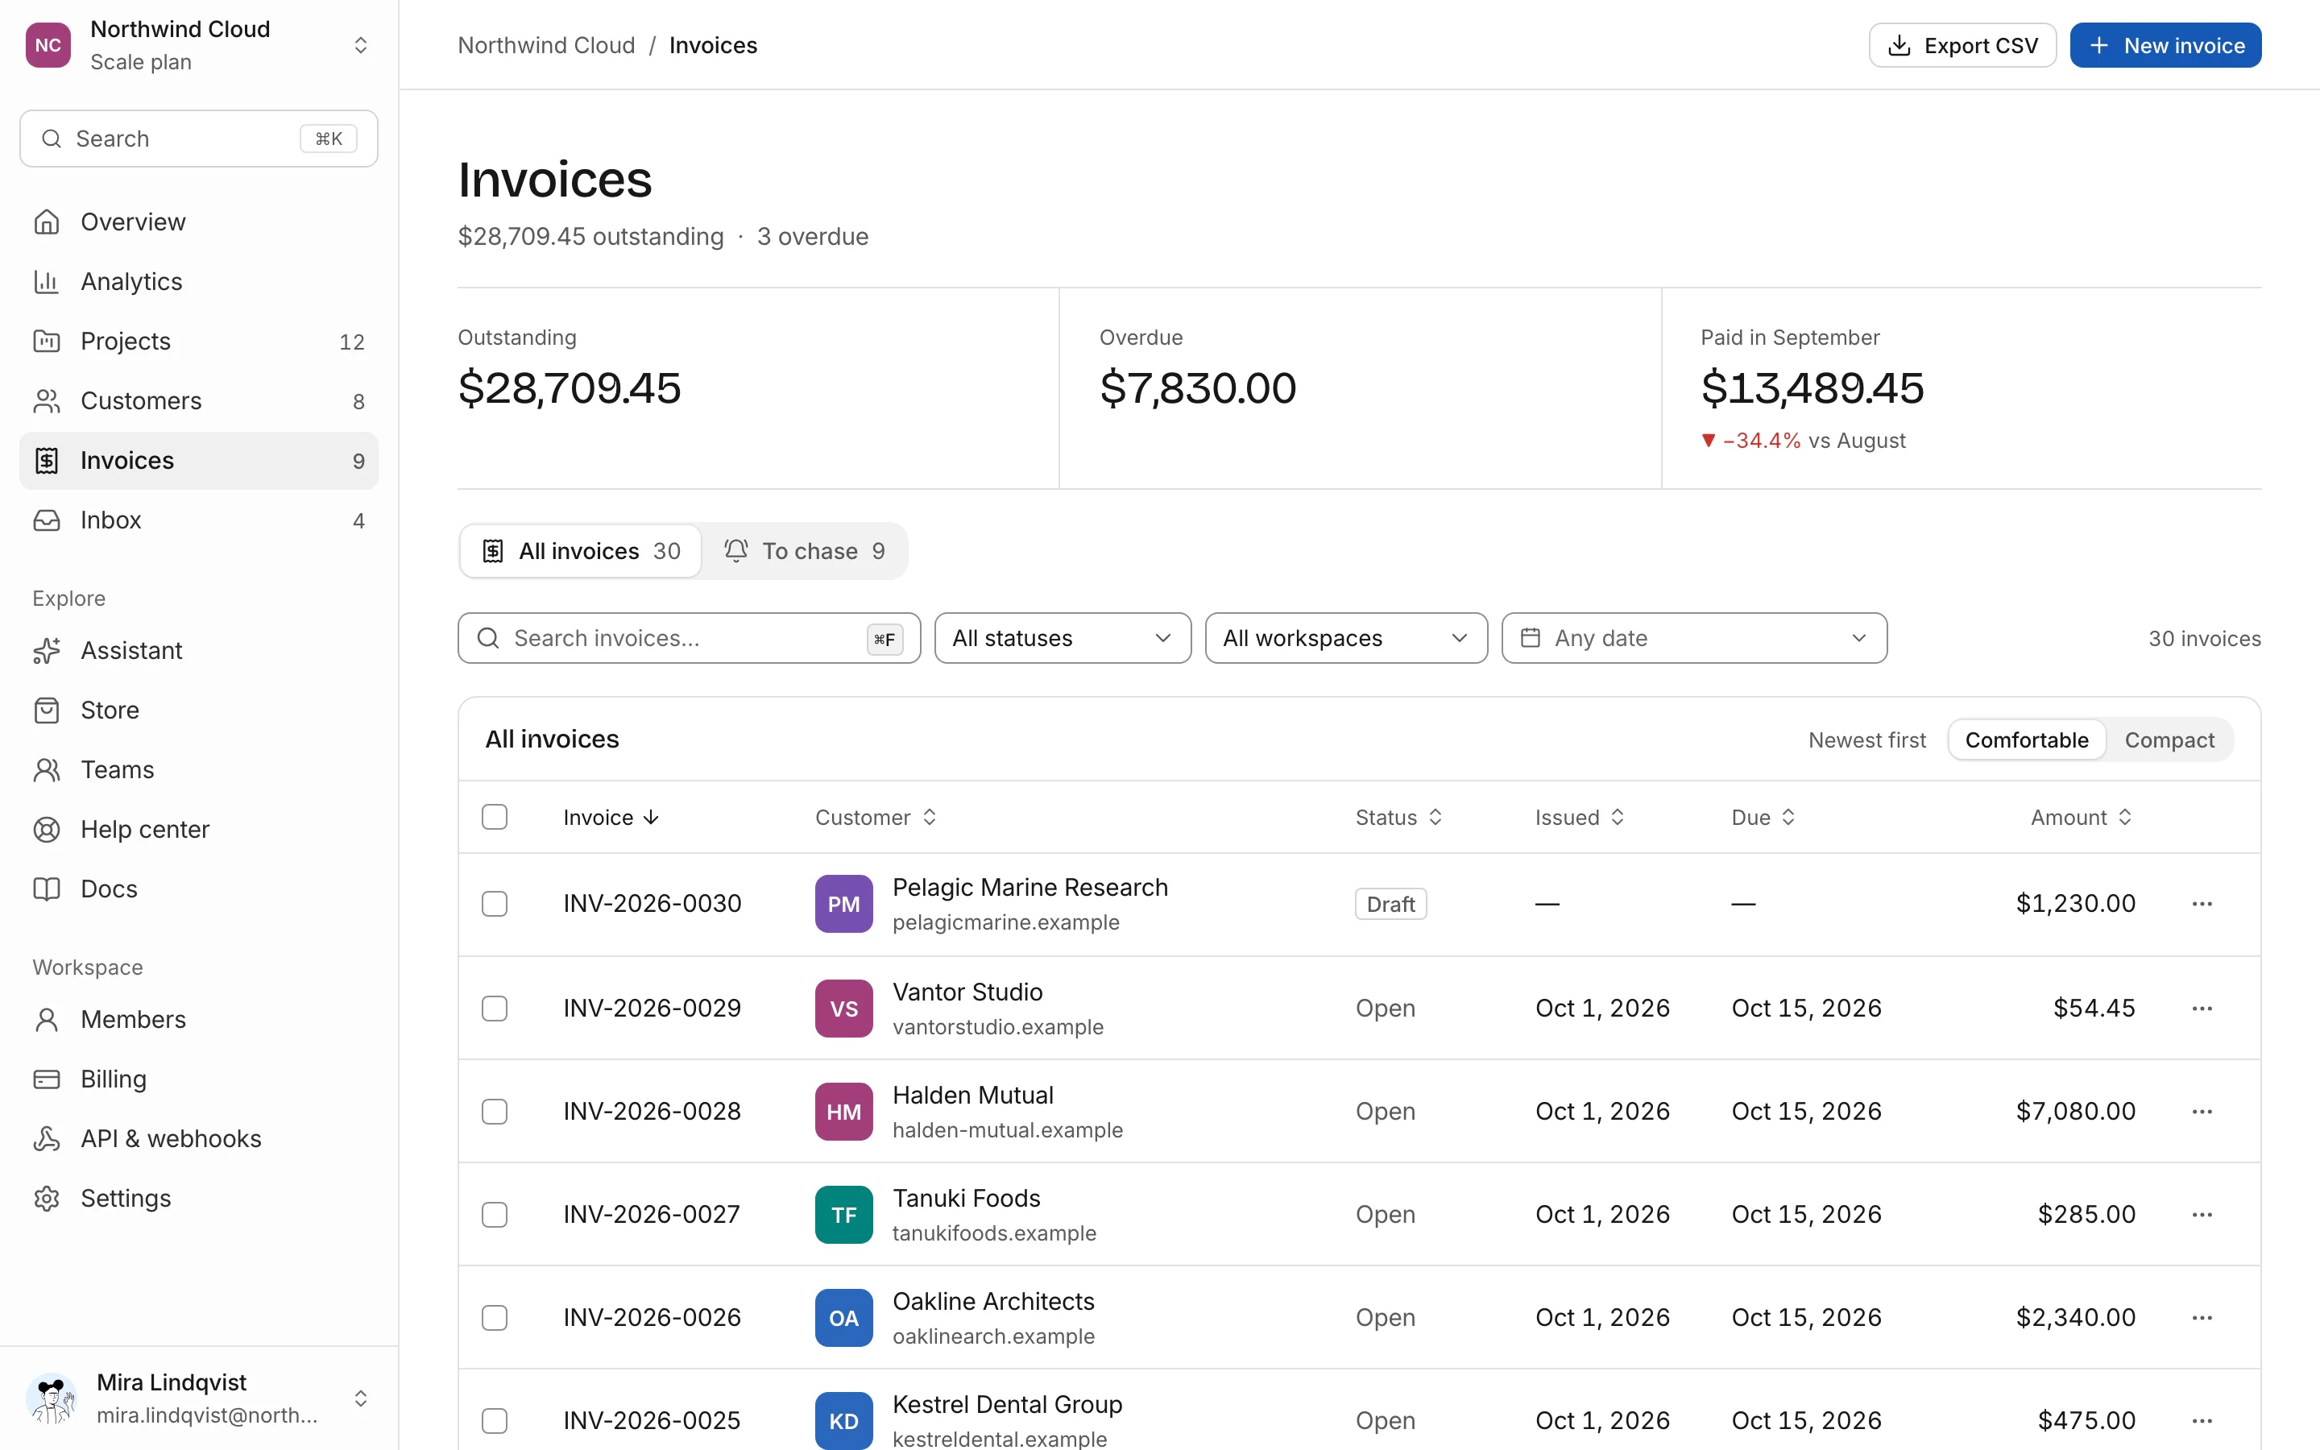The image size is (2320, 1450).
Task: Expand the Northwind Cloud workspace switcher
Action: tap(360, 45)
